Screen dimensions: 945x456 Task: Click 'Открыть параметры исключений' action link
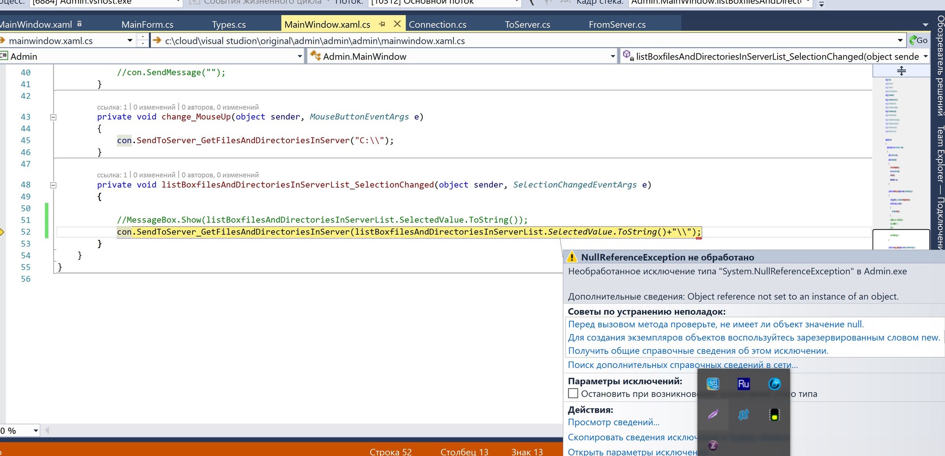(x=632, y=452)
